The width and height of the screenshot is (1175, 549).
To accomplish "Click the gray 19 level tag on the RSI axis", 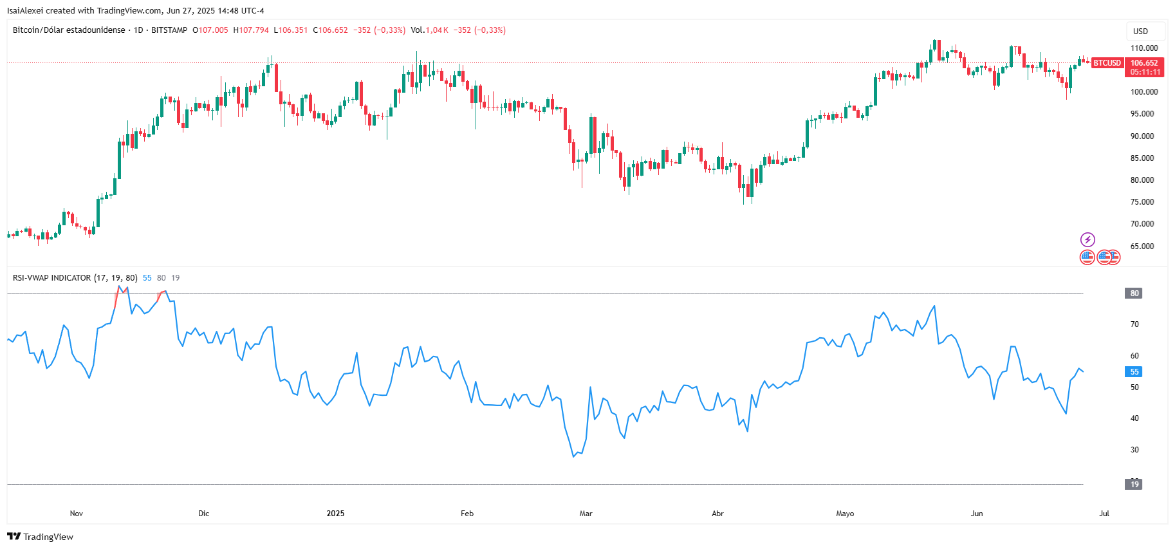I will 1134,485.
